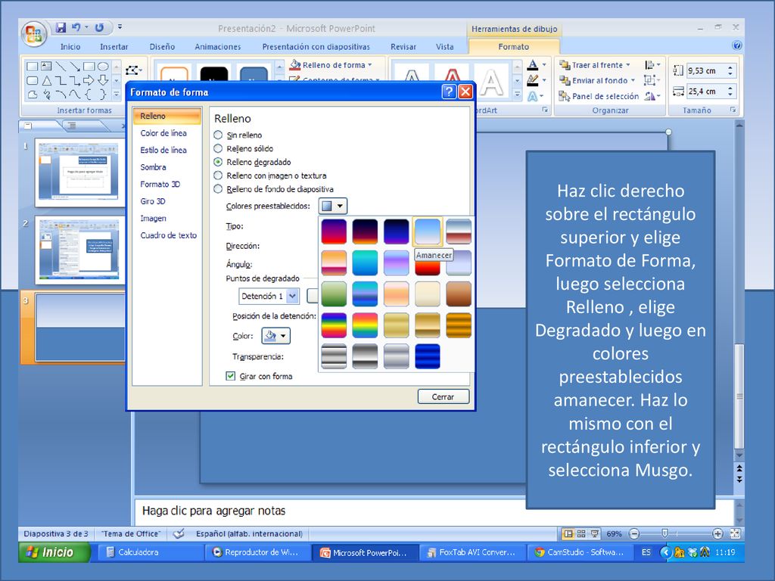Expand the Enviar al fondo dropdown
Screen dimensions: 775x581
633,80
